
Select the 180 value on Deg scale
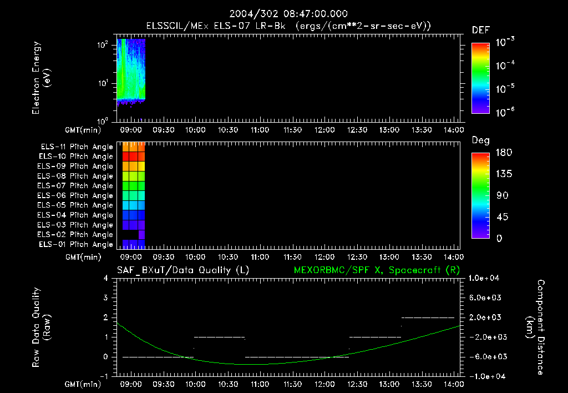pos(504,153)
